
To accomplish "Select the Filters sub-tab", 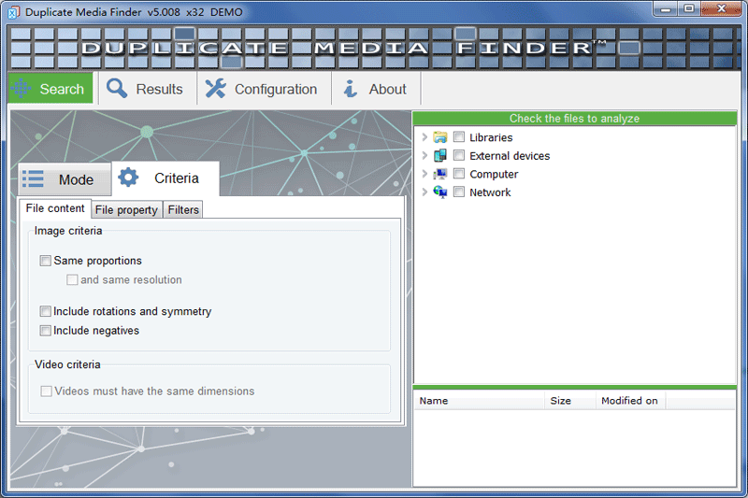I will 183,209.
